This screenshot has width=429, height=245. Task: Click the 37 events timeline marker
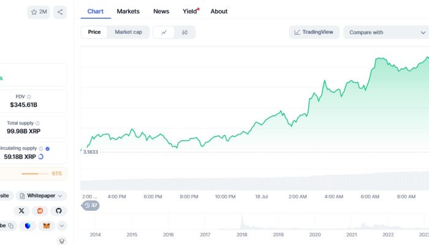coord(91,205)
